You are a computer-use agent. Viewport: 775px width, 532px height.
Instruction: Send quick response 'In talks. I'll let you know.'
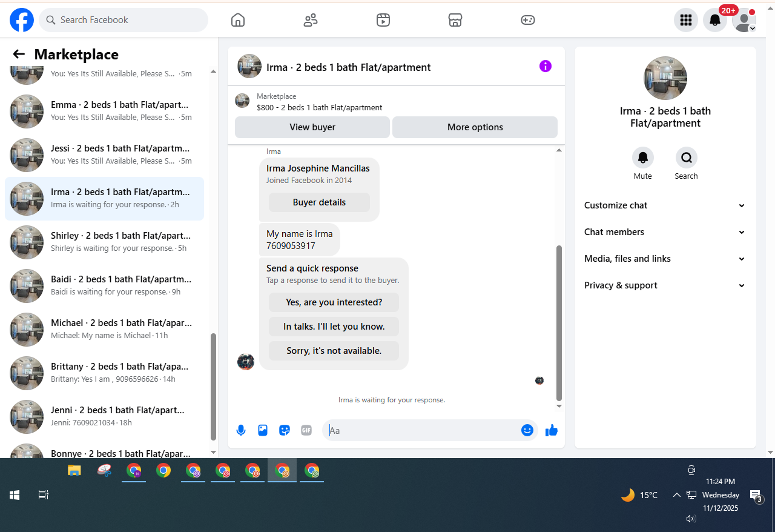point(334,327)
